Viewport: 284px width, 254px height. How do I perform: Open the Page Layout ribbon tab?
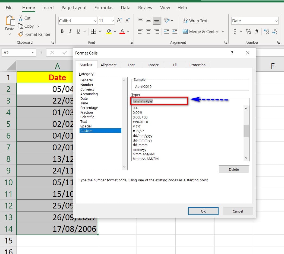[x=74, y=8]
